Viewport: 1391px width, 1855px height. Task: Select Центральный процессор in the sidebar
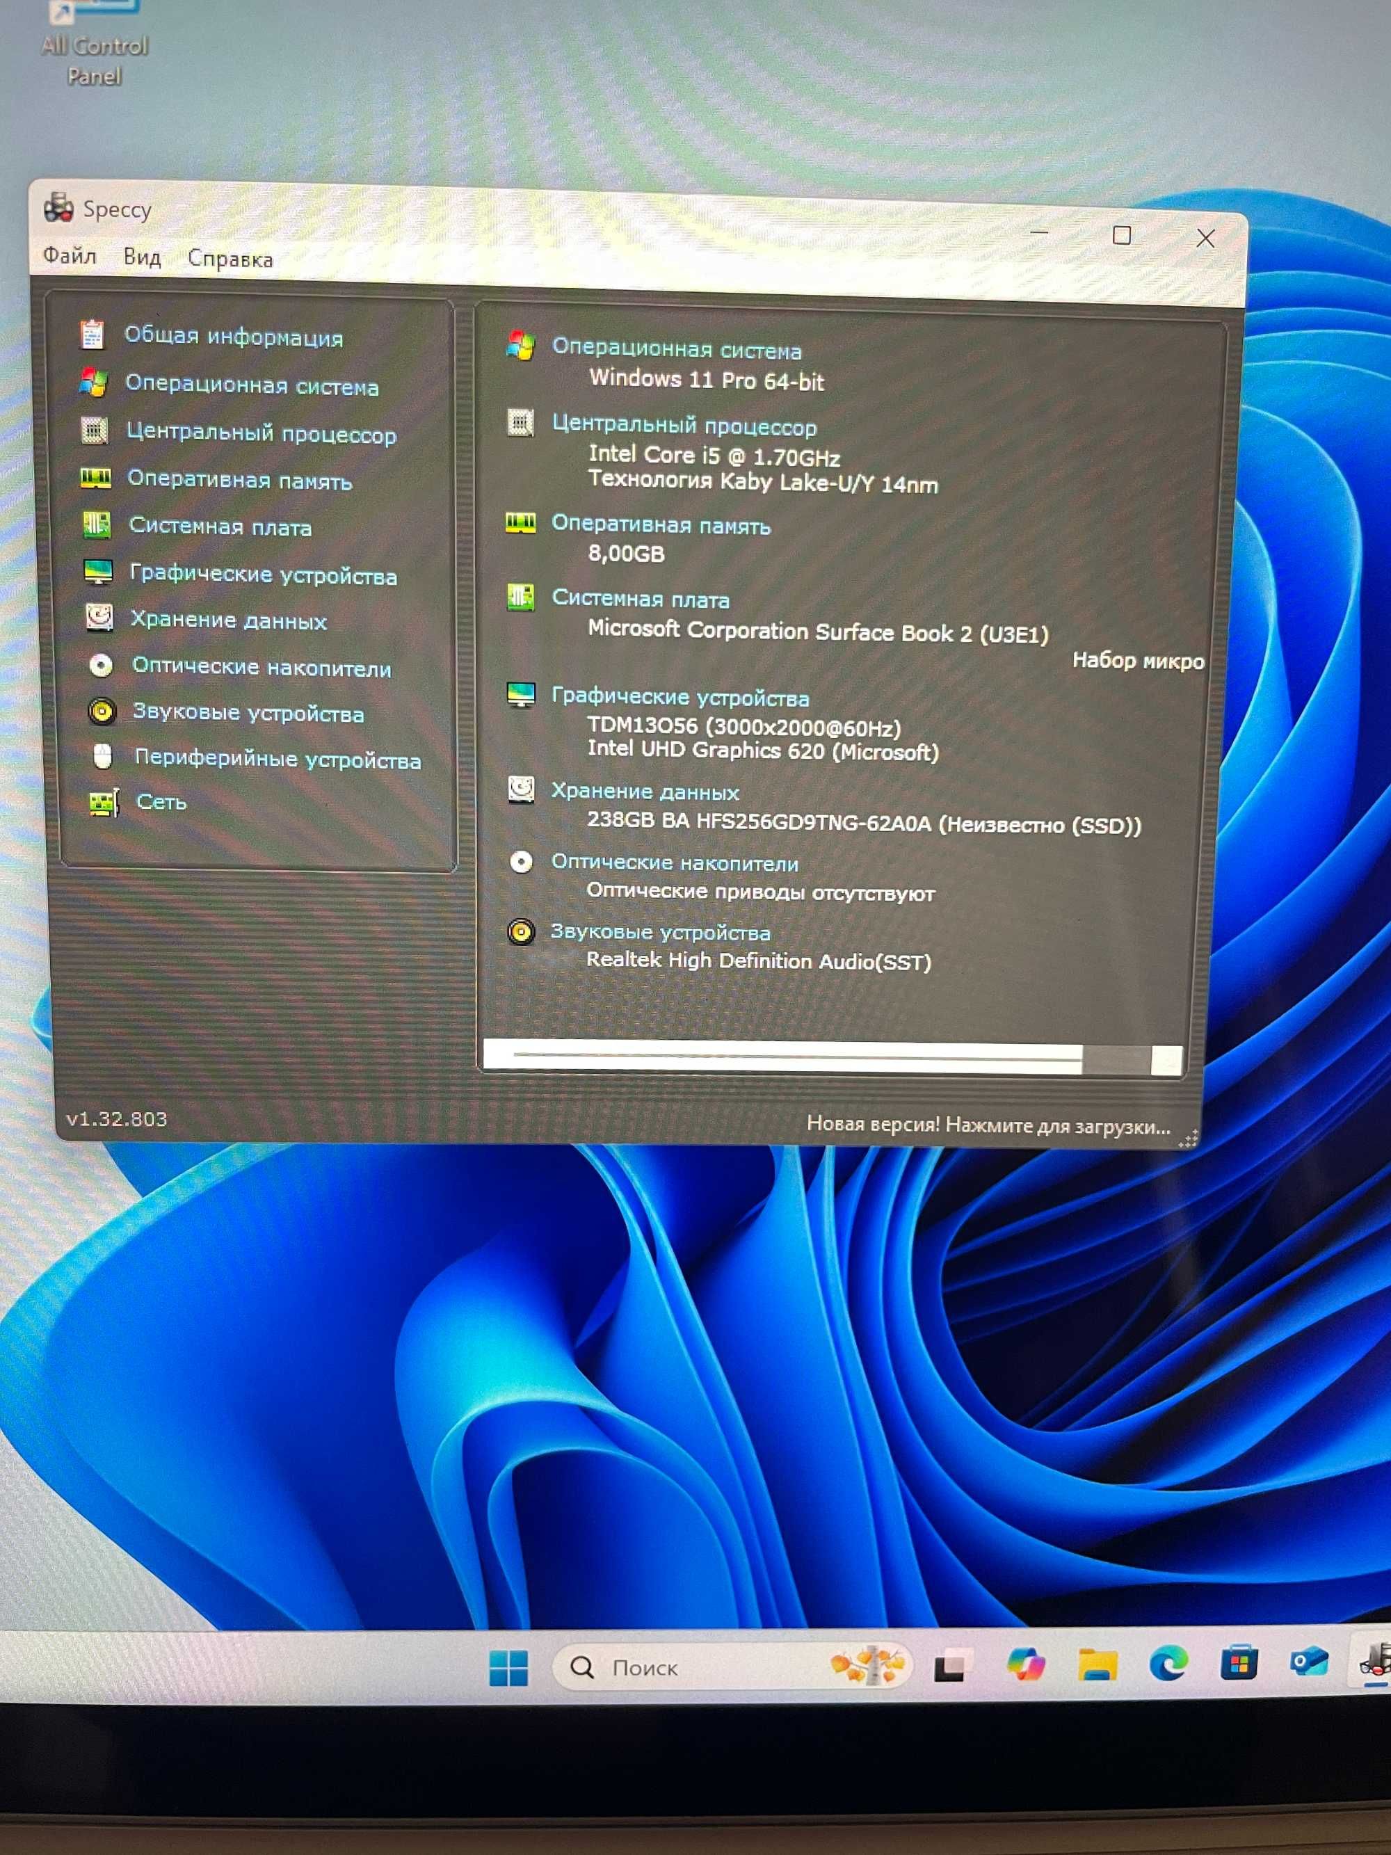point(261,433)
